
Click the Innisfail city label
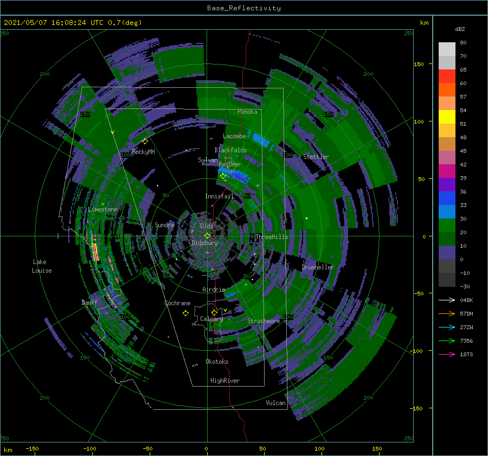click(219, 196)
